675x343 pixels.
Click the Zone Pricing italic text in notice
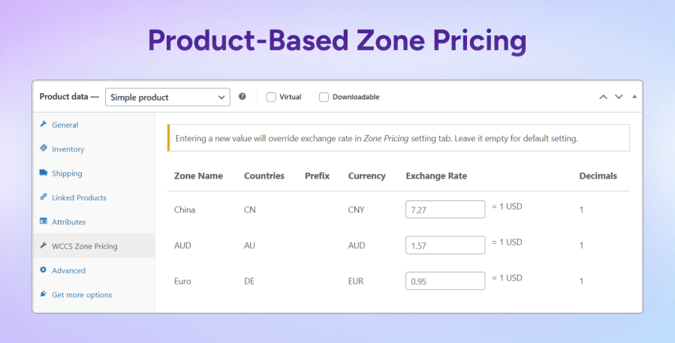pos(386,139)
